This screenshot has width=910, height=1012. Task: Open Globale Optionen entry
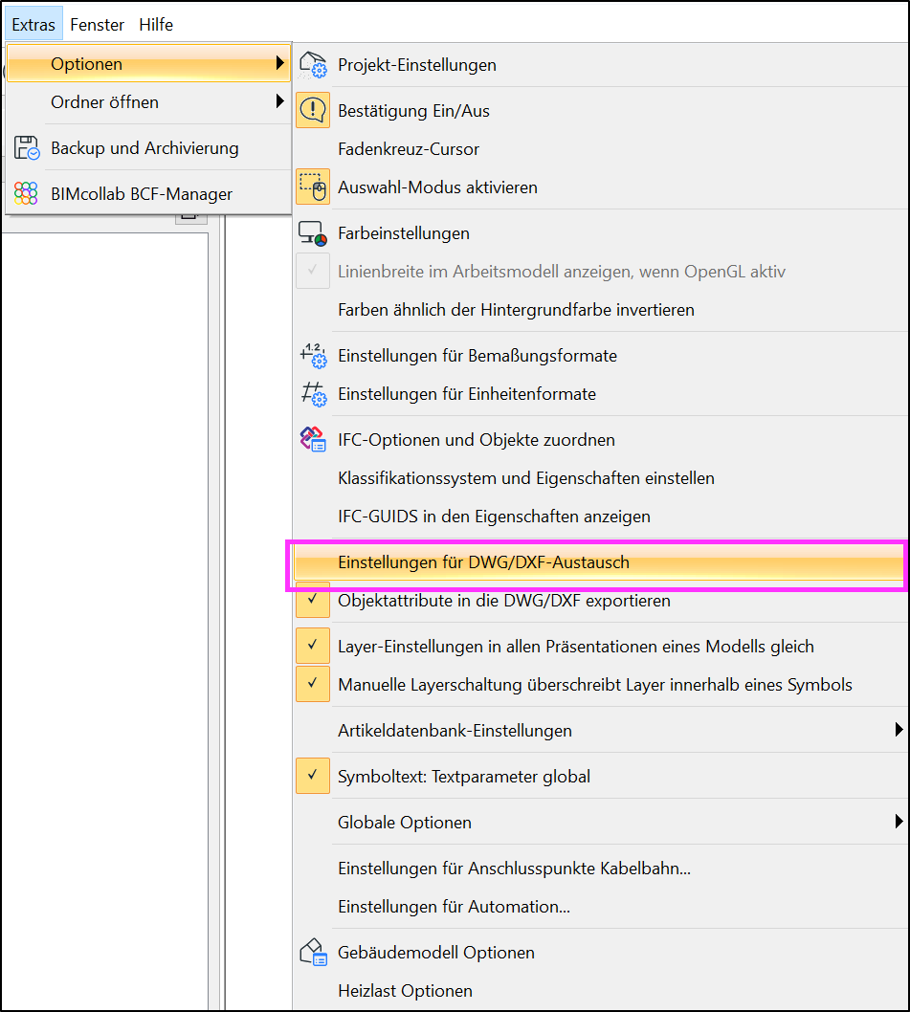tap(601, 822)
